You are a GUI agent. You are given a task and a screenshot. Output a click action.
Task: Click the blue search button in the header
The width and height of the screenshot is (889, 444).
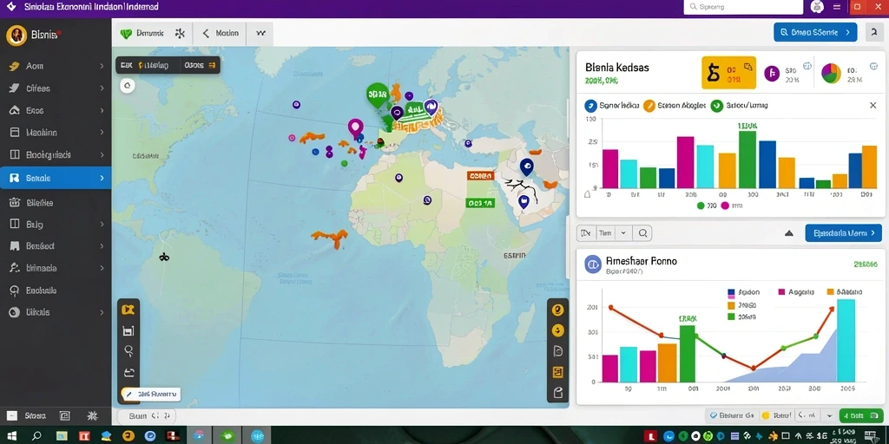click(x=814, y=33)
